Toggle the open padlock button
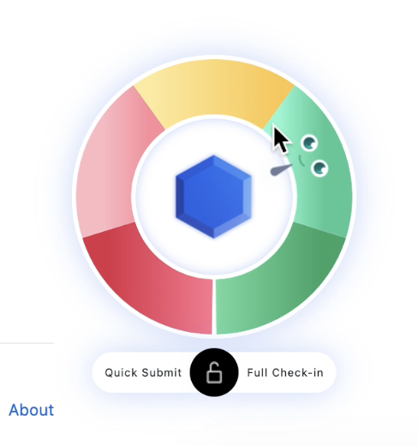 [214, 372]
